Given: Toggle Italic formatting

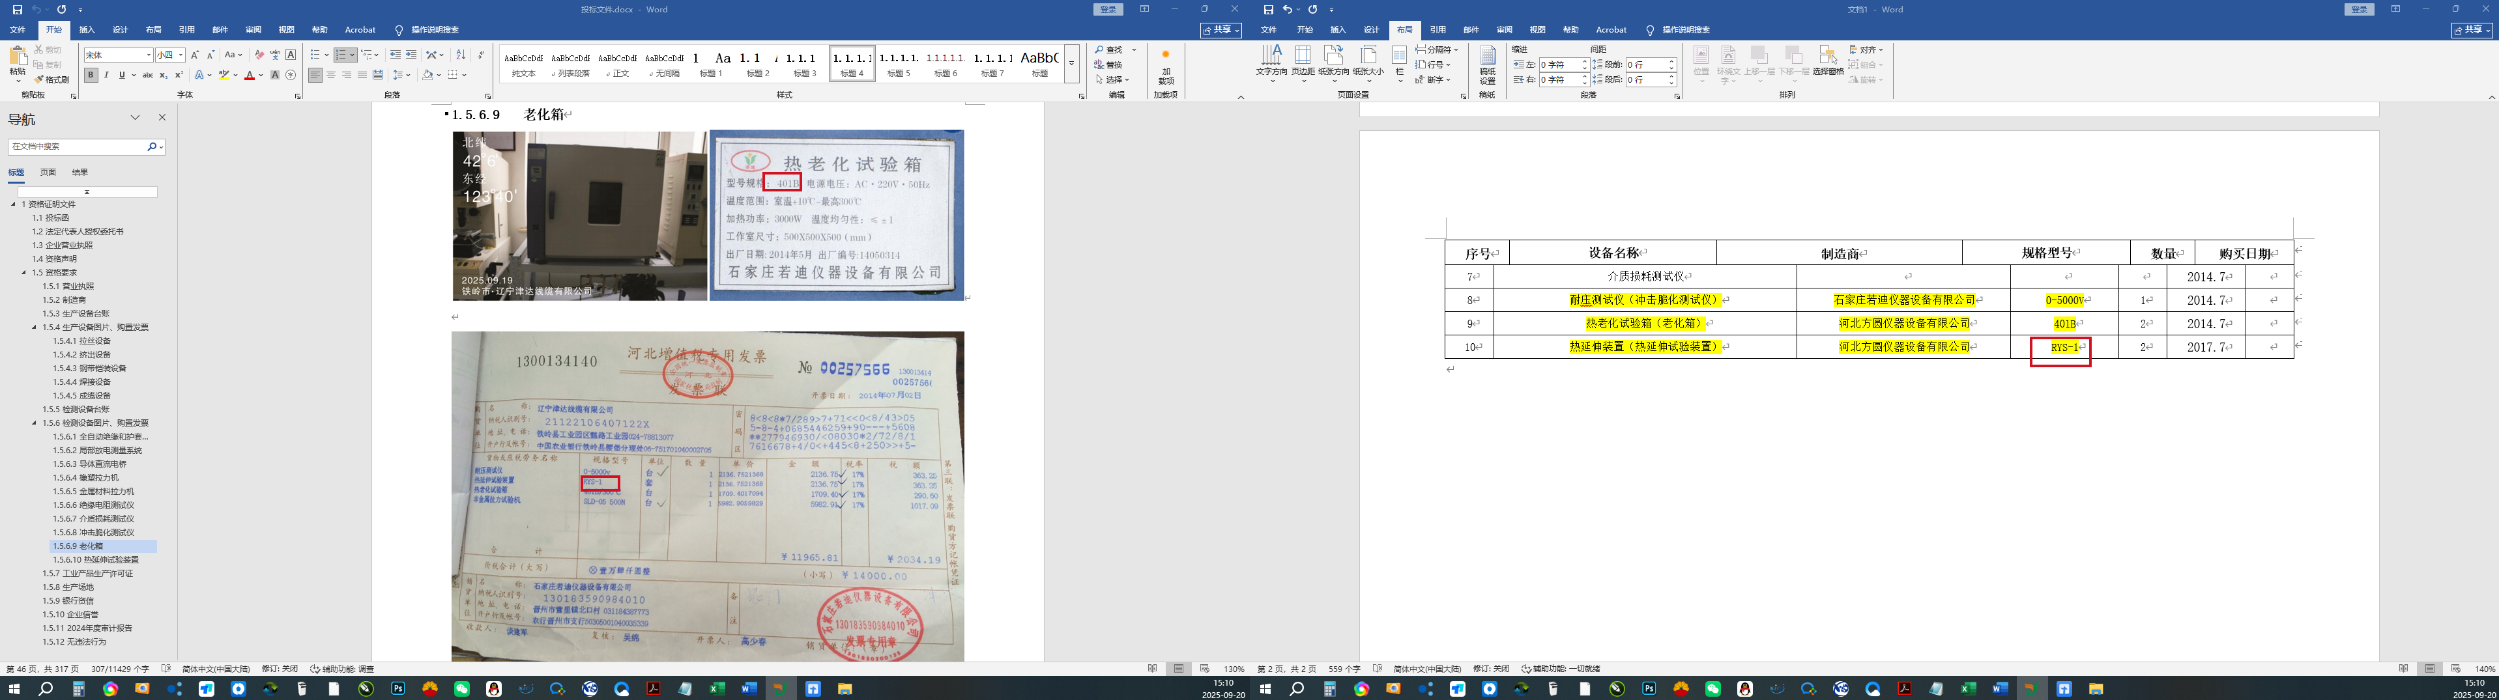Looking at the screenshot, I should [106, 75].
